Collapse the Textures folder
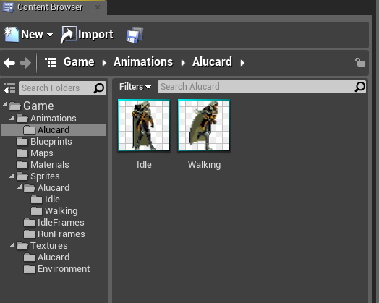The height and width of the screenshot is (303, 379). 12,245
